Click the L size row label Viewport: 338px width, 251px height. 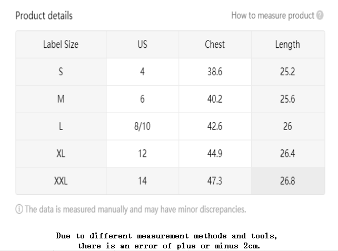click(61, 126)
